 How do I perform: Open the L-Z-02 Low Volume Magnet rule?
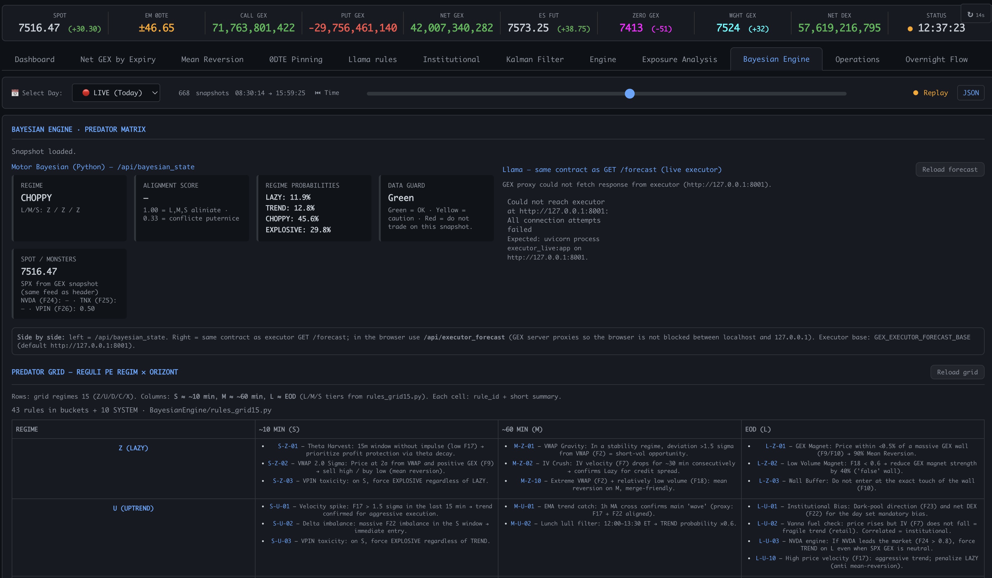(x=767, y=463)
